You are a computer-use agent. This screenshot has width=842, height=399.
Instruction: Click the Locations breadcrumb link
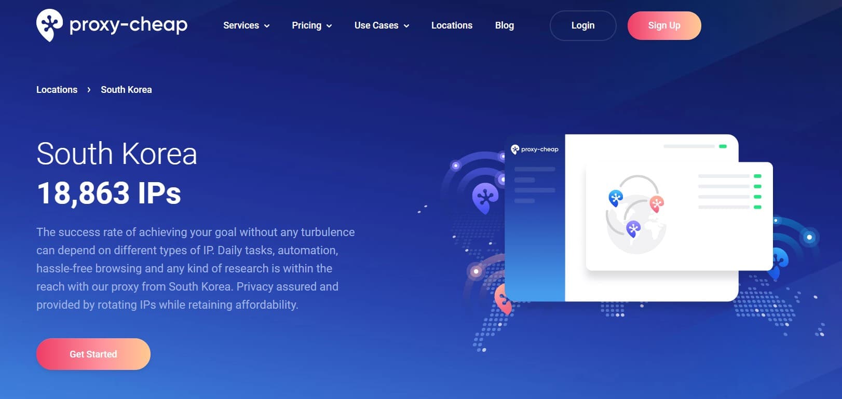[57, 90]
